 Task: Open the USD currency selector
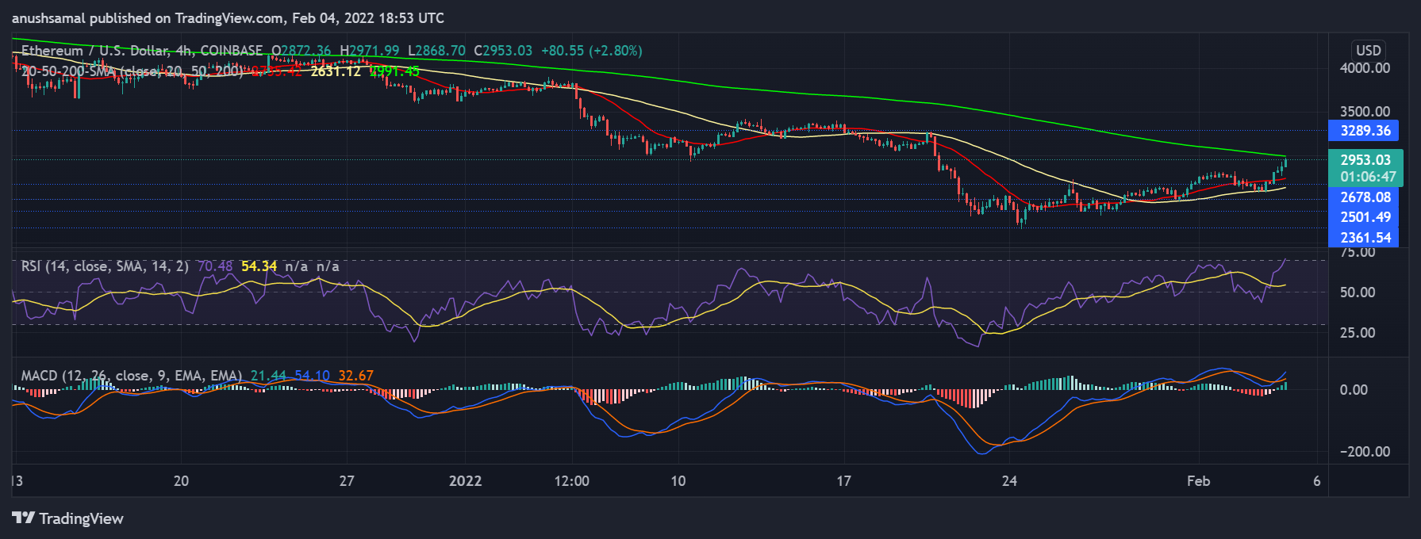click(x=1368, y=50)
